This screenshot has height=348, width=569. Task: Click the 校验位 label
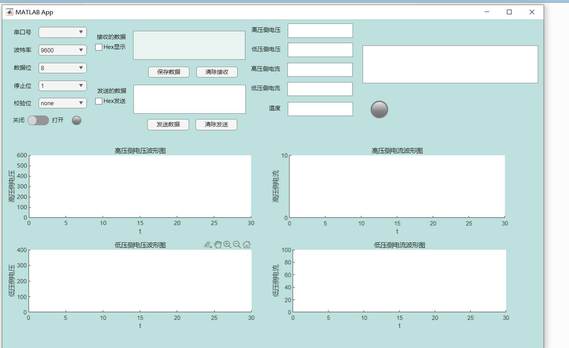pyautogui.click(x=22, y=103)
